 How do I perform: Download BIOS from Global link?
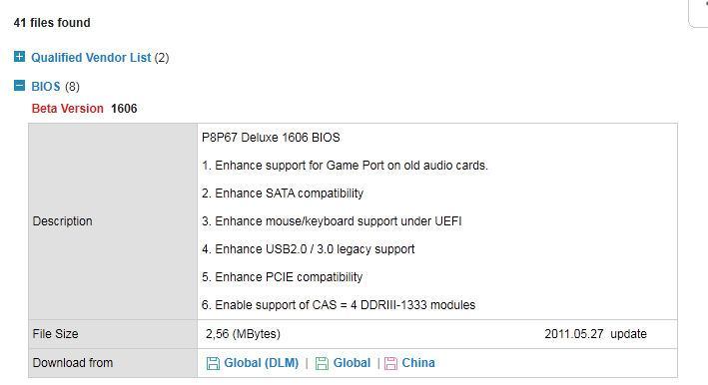click(x=352, y=363)
